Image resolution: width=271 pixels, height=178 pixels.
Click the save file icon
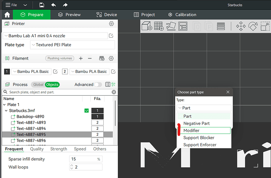42,5
